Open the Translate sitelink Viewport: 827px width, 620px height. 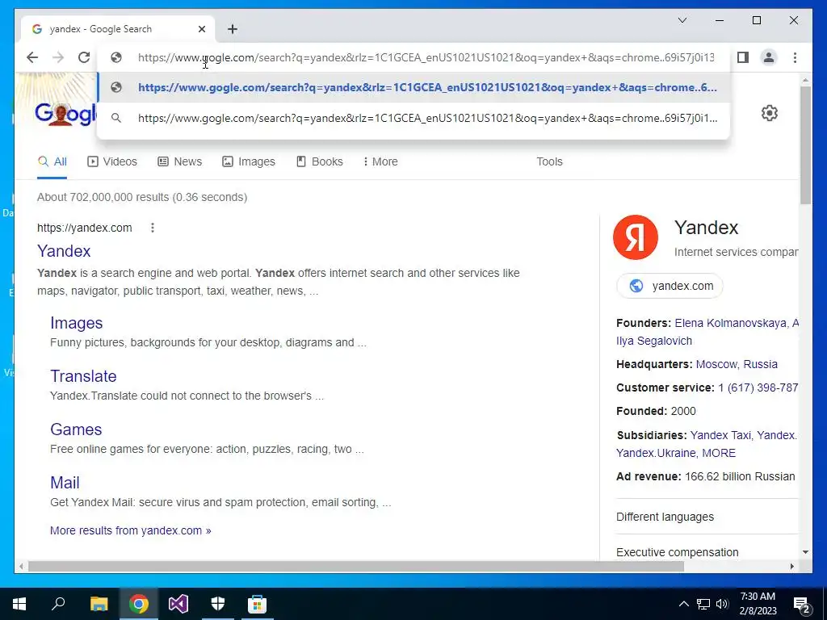[x=83, y=376]
